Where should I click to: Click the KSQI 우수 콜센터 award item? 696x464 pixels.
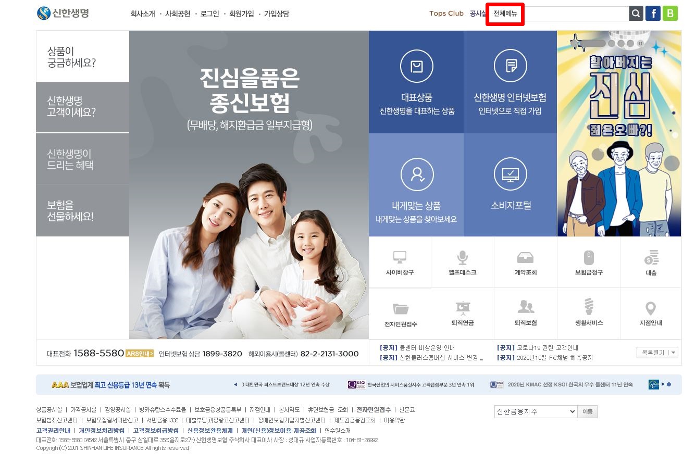(x=562, y=385)
